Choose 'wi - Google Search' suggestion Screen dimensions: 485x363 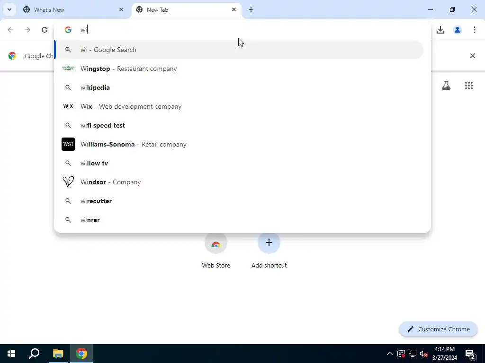239,50
